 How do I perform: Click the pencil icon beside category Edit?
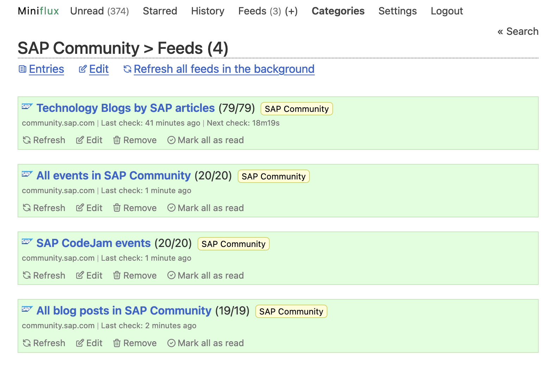pos(83,69)
